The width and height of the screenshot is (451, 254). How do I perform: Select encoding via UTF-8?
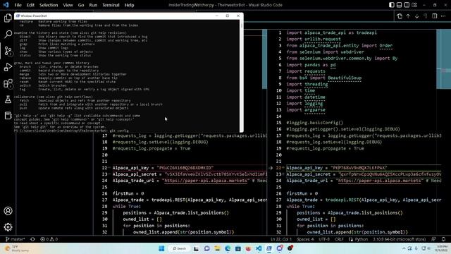pos(324,239)
